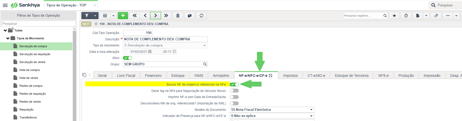Click the sidebar Pesquisar filter field
The width and height of the screenshot is (462, 121).
click(x=38, y=23)
